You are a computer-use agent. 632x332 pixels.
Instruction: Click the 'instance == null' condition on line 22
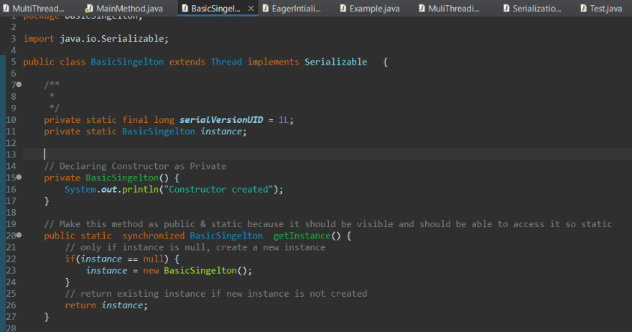tap(122, 259)
